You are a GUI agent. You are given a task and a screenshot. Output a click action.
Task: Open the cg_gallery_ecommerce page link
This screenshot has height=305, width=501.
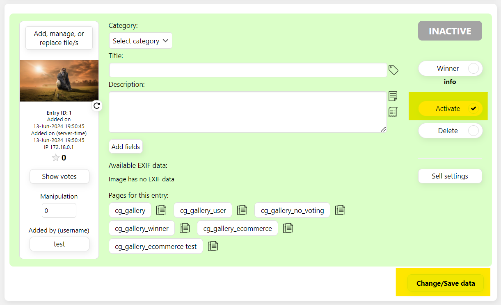point(237,228)
